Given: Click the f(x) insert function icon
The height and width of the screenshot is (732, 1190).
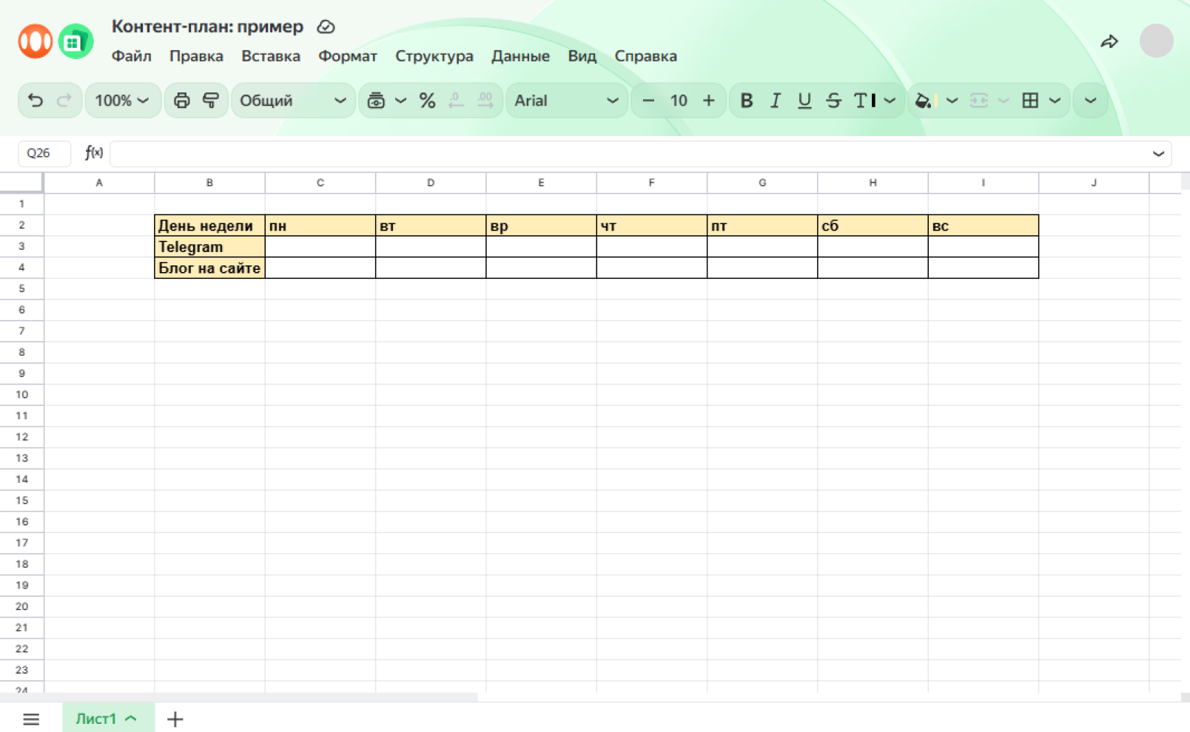Looking at the screenshot, I should (93, 153).
